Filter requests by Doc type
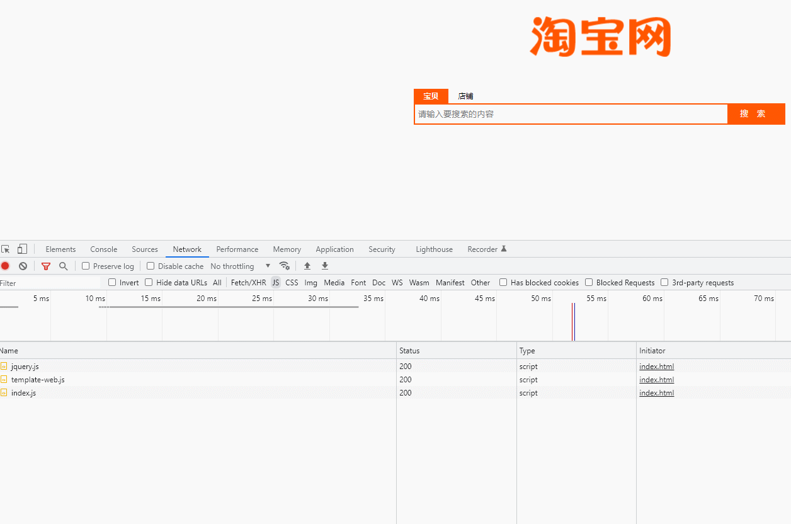Viewport: 791px width, 524px height. (x=379, y=283)
